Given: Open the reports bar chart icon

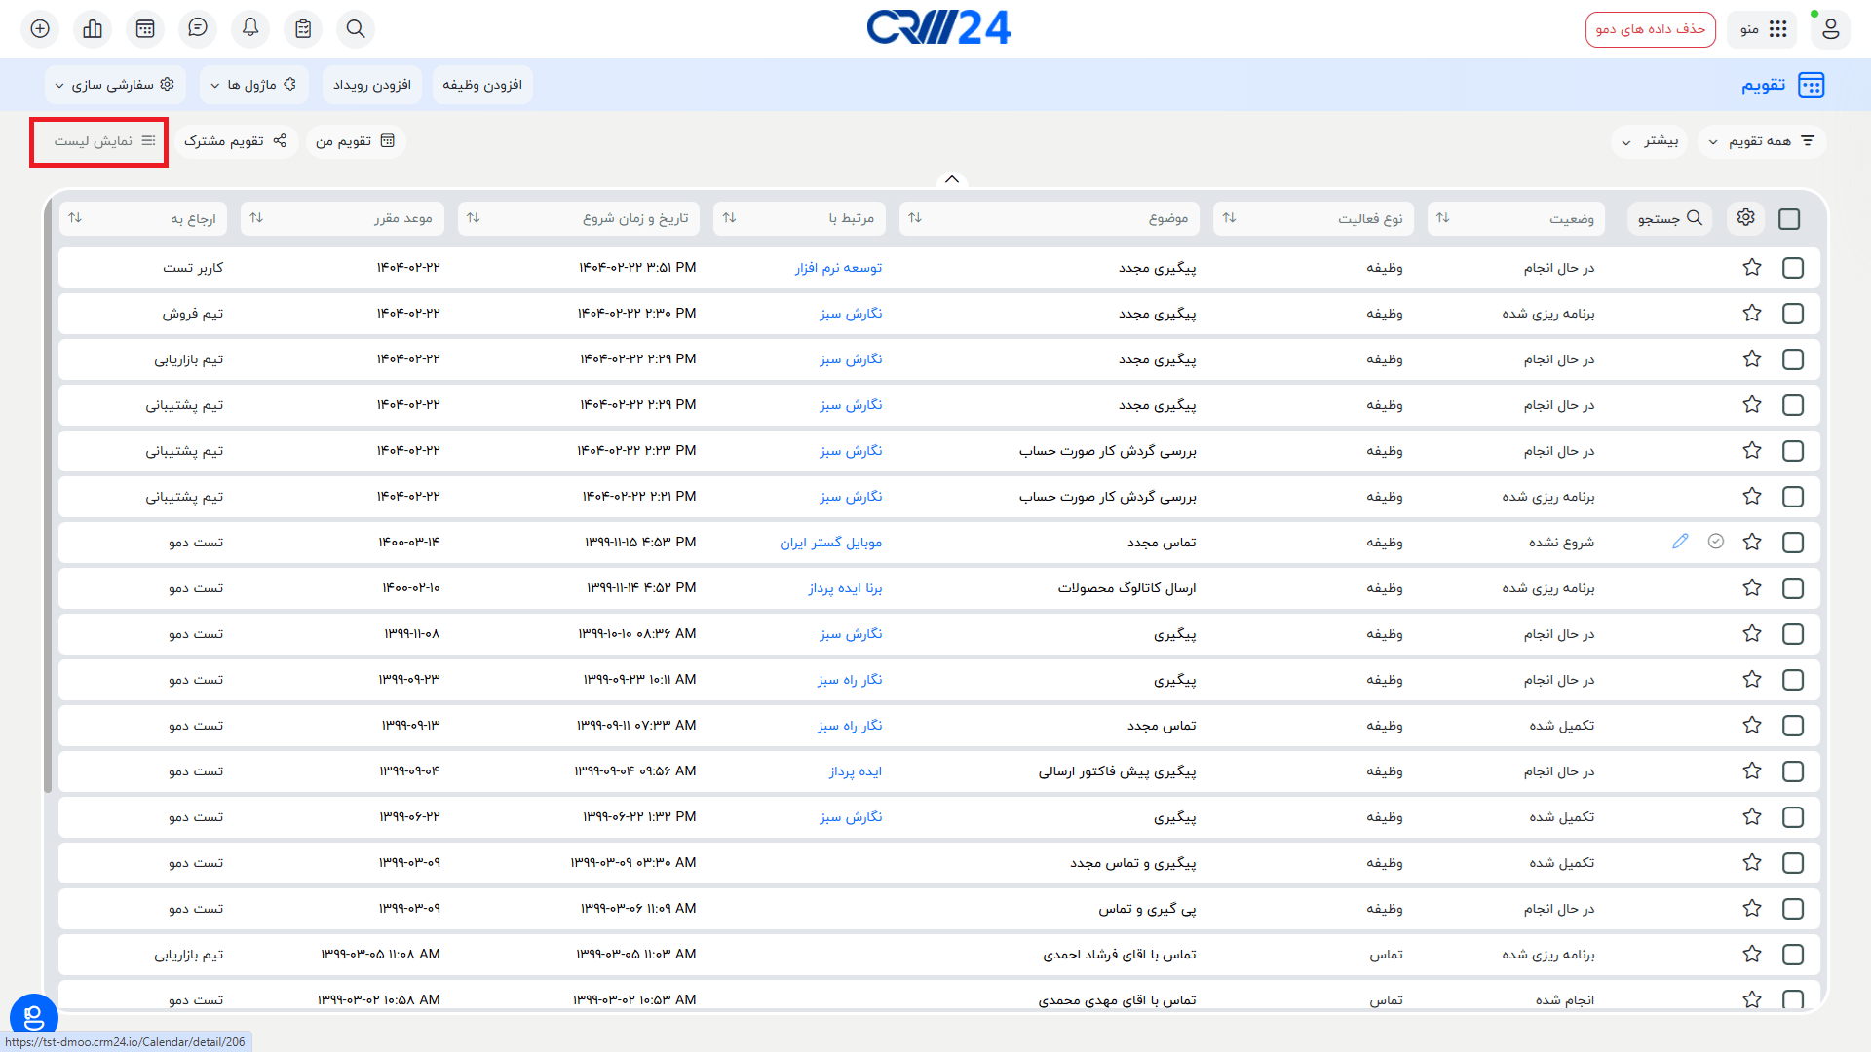Looking at the screenshot, I should click(x=92, y=28).
